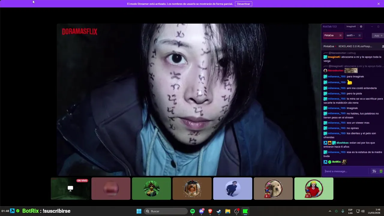Dismiss the streamer mode banner
The width and height of the screenshot is (384, 216).
[379, 4]
